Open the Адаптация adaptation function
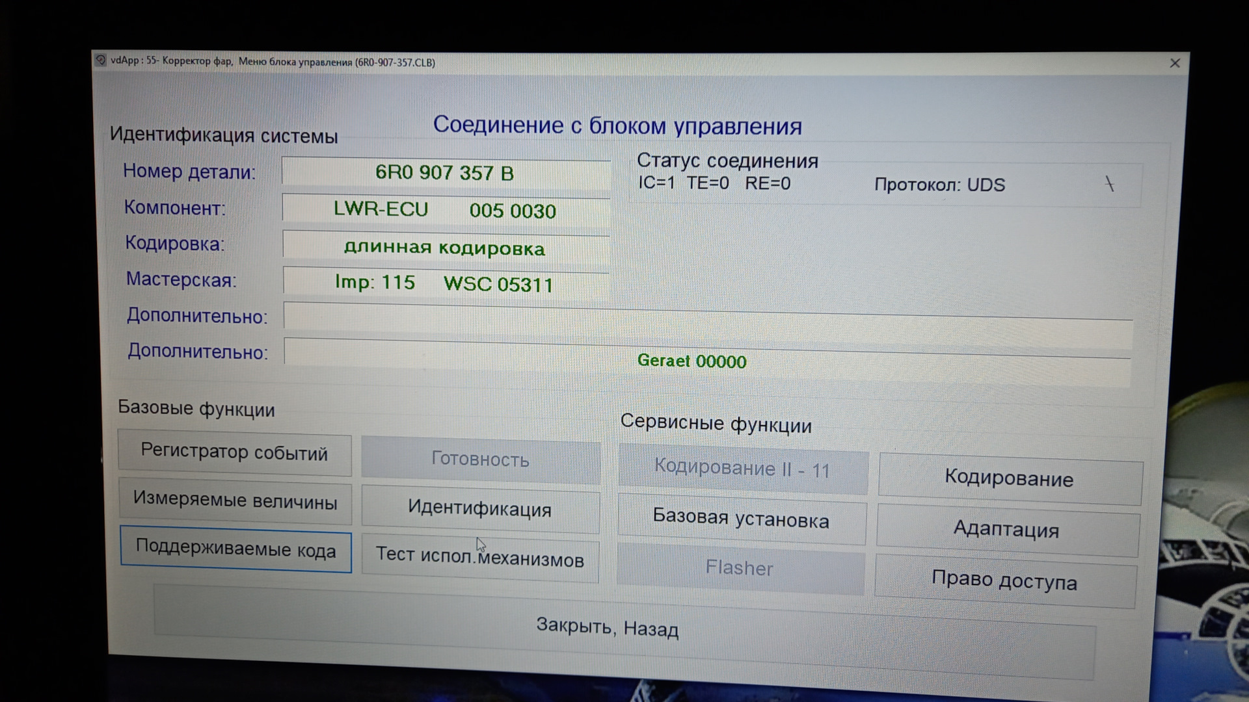This screenshot has width=1249, height=702. 1007,530
